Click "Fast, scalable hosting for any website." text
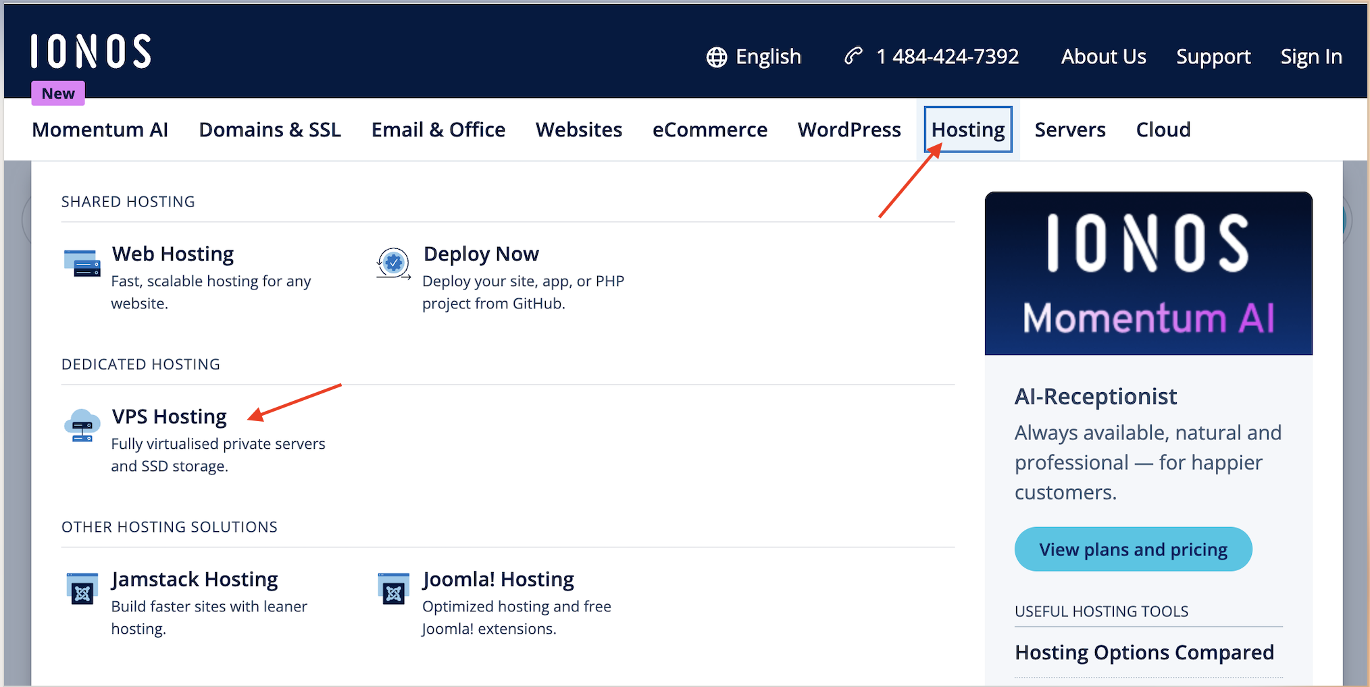 (211, 292)
